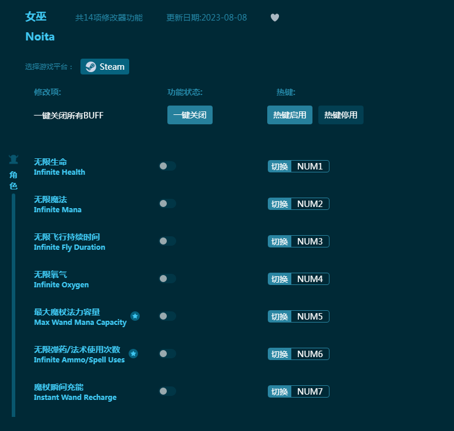The image size is (454, 431).
Task: Click 切换 button for NUM7 hotkey
Action: pos(280,392)
